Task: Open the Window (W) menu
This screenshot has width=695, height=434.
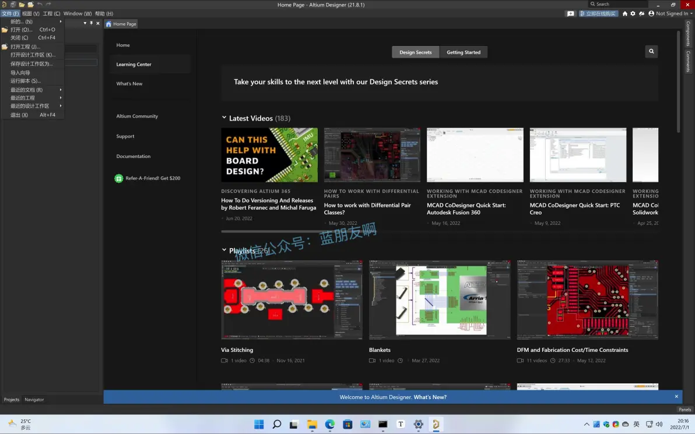Action: point(78,14)
